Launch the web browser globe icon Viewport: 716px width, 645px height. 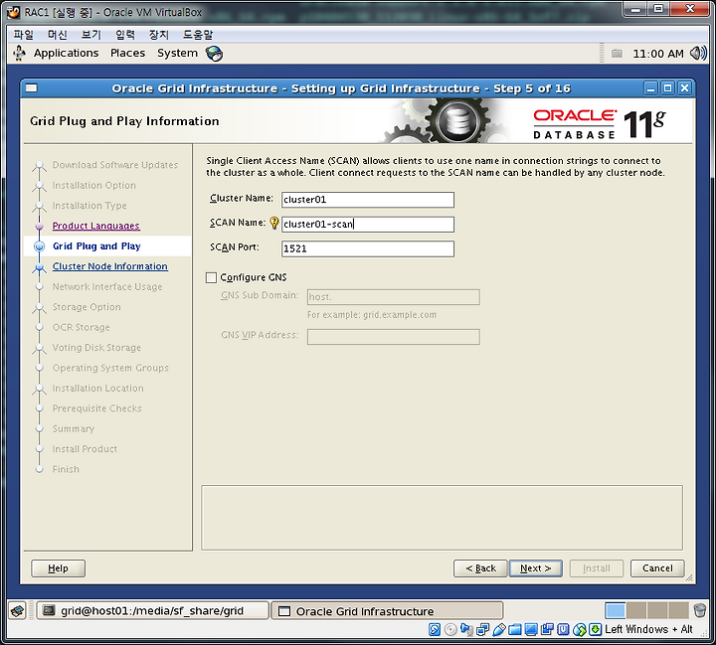point(214,54)
